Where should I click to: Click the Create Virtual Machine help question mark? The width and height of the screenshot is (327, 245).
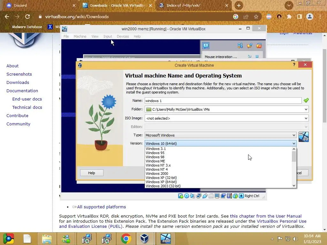tap(294, 64)
